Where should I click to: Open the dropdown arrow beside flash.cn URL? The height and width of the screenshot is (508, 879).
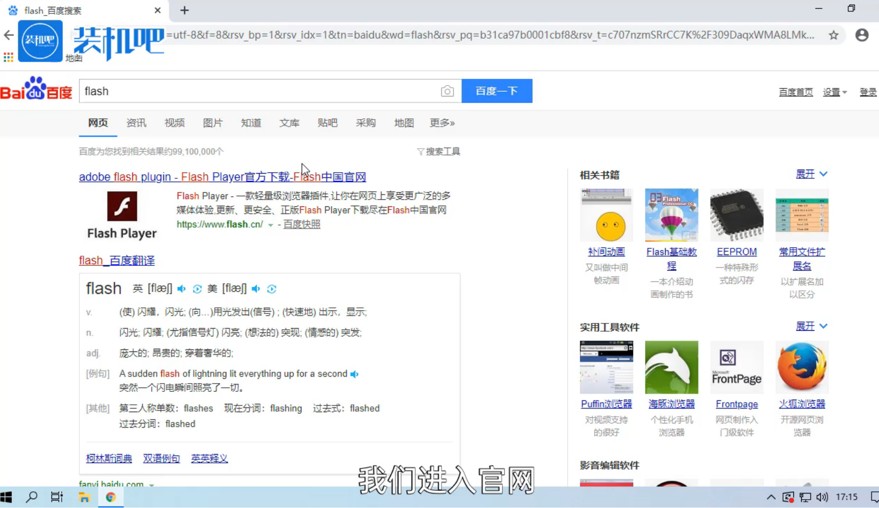click(270, 225)
